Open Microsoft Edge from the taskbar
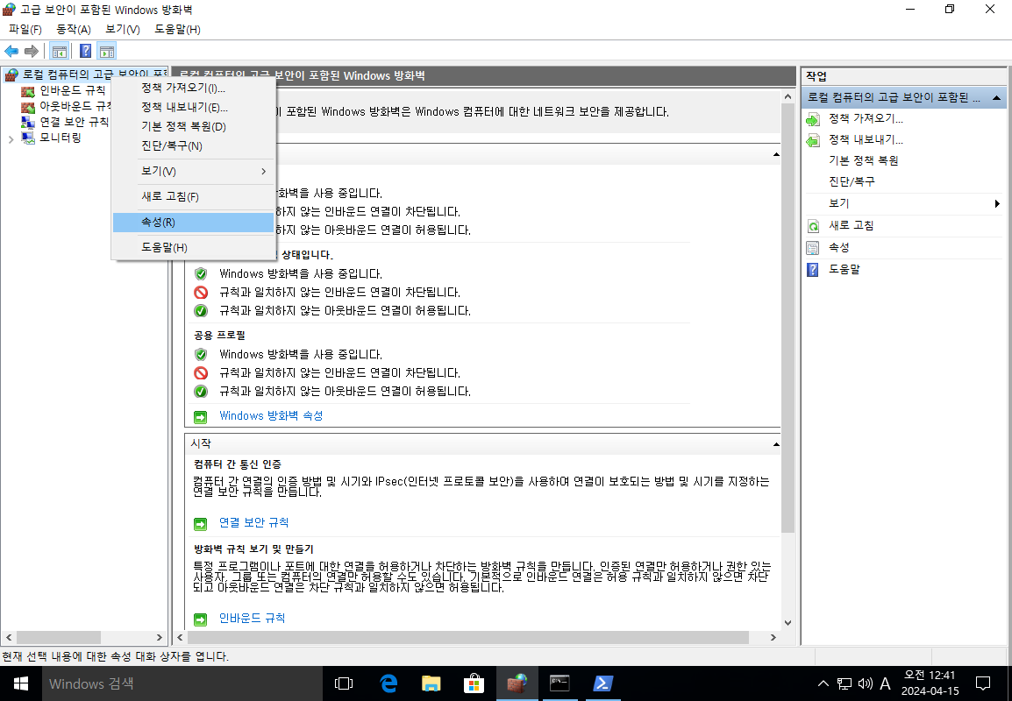This screenshot has width=1012, height=701. [x=388, y=683]
